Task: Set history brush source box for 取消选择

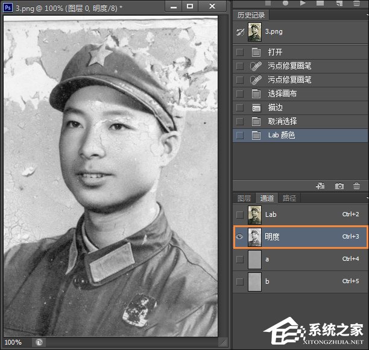Action: point(240,122)
